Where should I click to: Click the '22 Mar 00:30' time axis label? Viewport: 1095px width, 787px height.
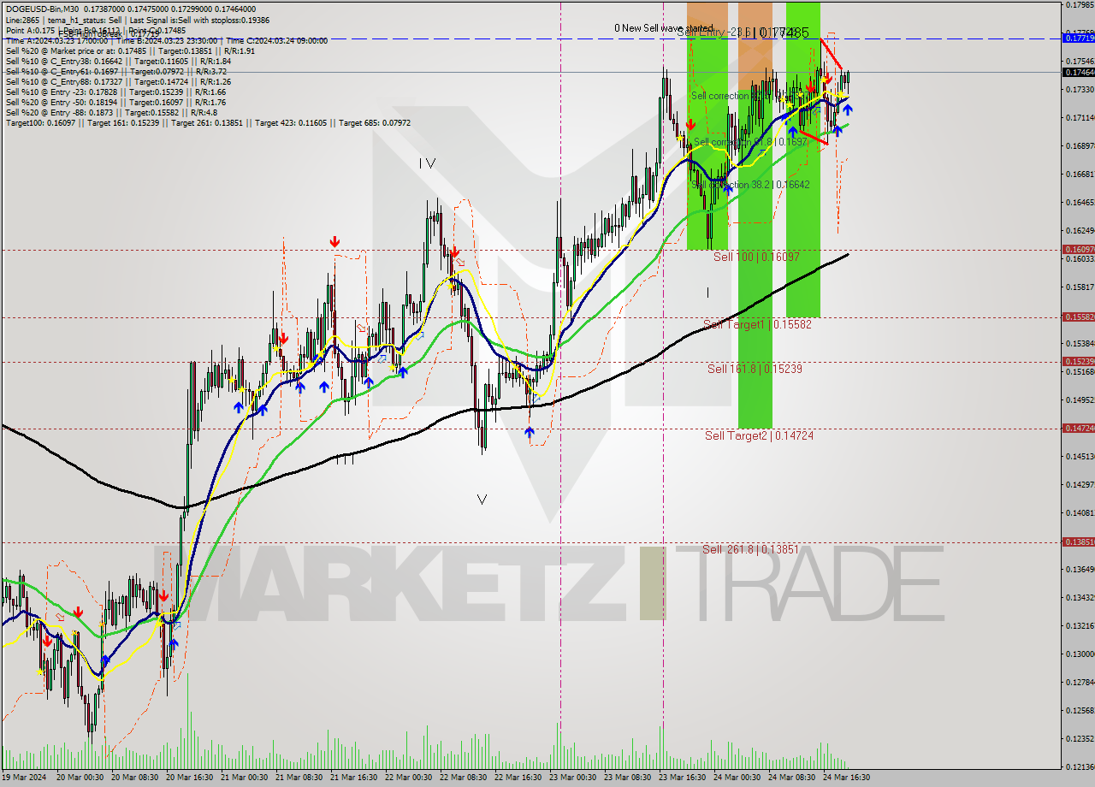pos(409,778)
